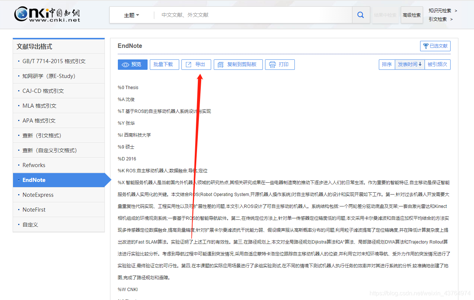
Task: Select MLA 格式引文 format
Action: coord(59,106)
